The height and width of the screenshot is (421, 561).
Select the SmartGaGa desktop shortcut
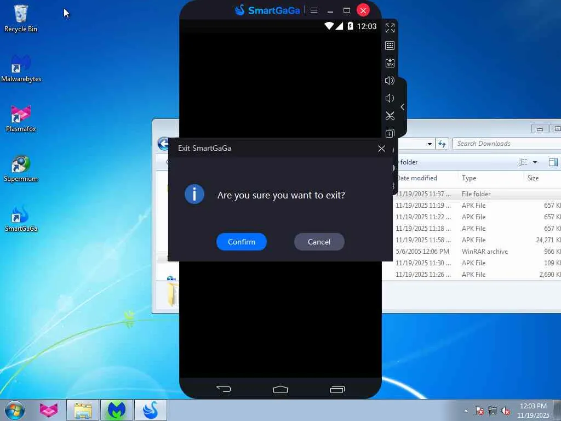coord(21,218)
